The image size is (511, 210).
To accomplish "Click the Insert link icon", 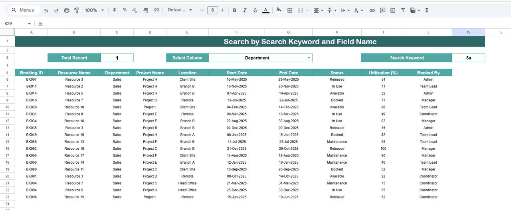I will pos(372,10).
